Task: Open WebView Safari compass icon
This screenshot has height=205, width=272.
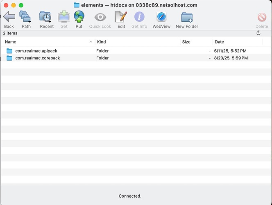Action: (161, 17)
